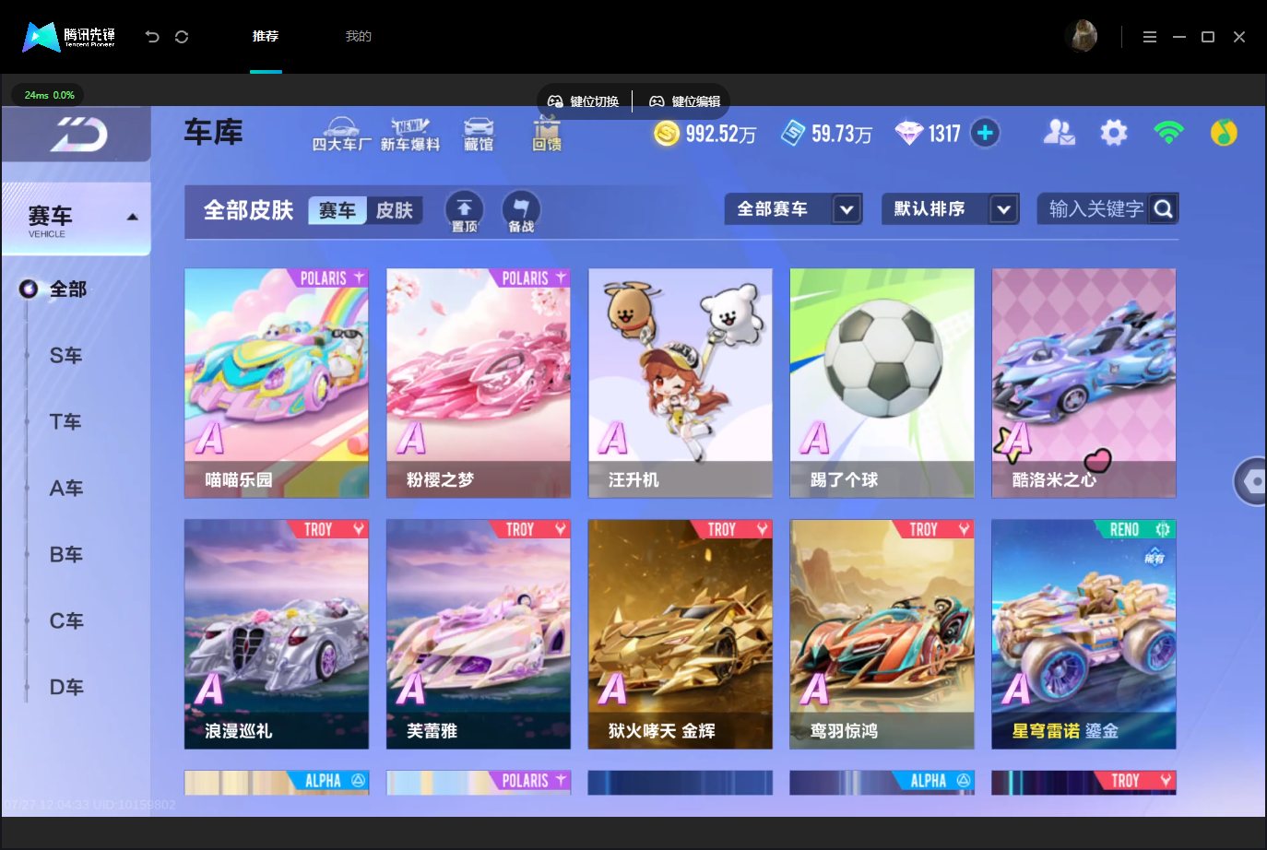Open the 汪升机 card

pos(681,384)
